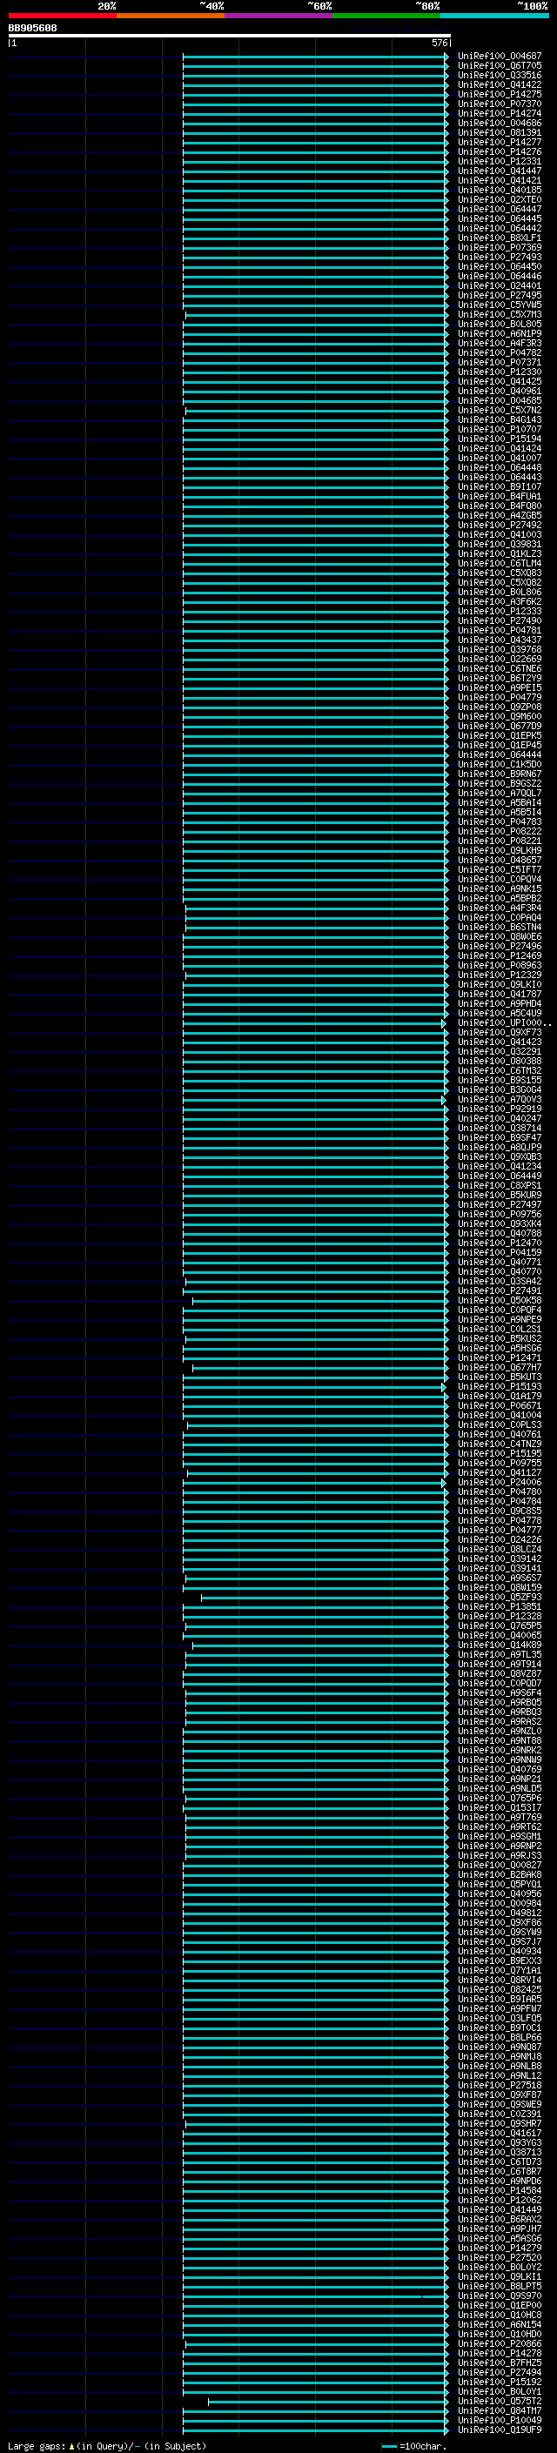Image resolution: width=557 pixels, height=2453 pixels.
Task: Select the label UniRef100_P12470
Action: coord(500,1243)
